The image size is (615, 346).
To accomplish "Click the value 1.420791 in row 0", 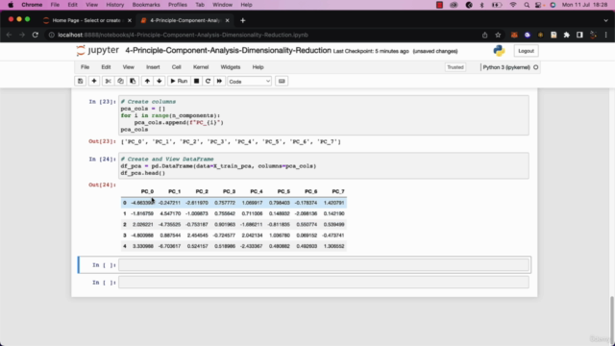I will tap(333, 203).
